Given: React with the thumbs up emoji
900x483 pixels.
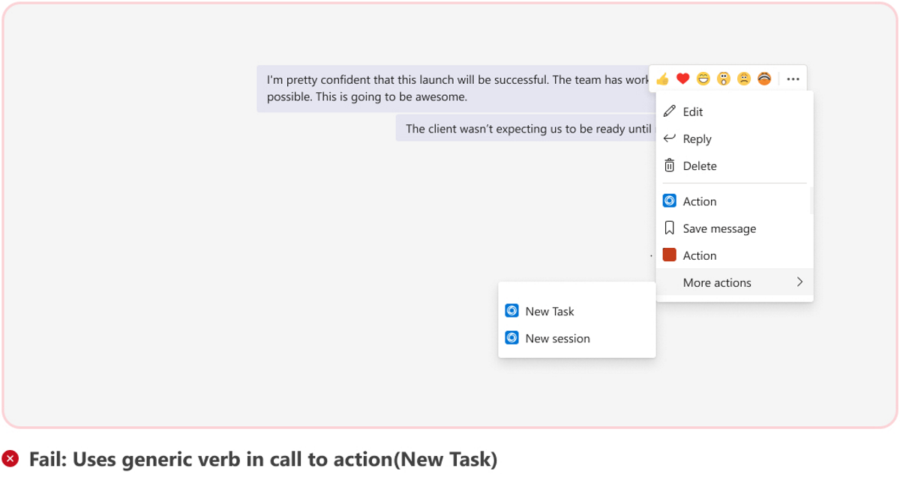Looking at the screenshot, I should click(662, 79).
